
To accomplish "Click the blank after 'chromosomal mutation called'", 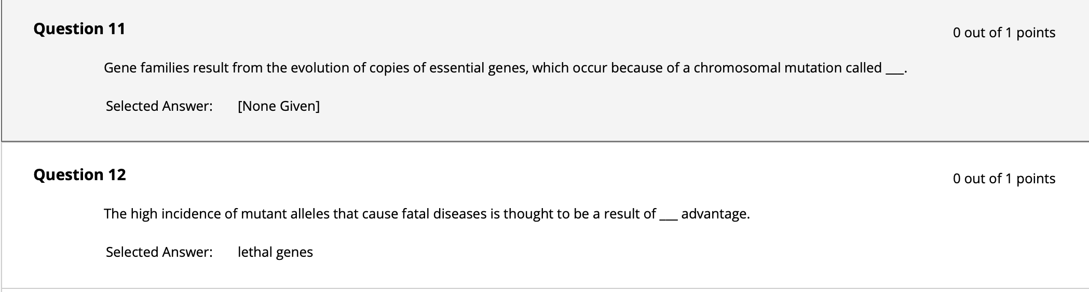I will pos(894,72).
